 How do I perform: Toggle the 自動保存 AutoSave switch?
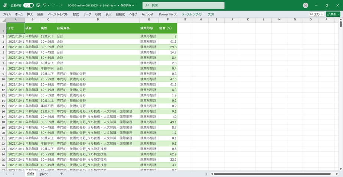28,6
